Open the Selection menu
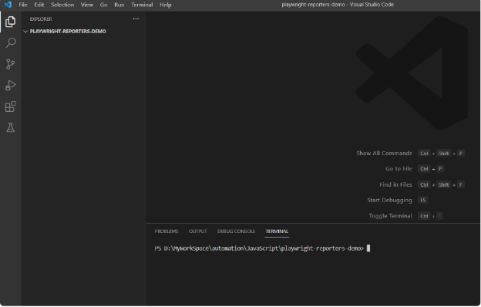481x307 pixels. click(62, 5)
